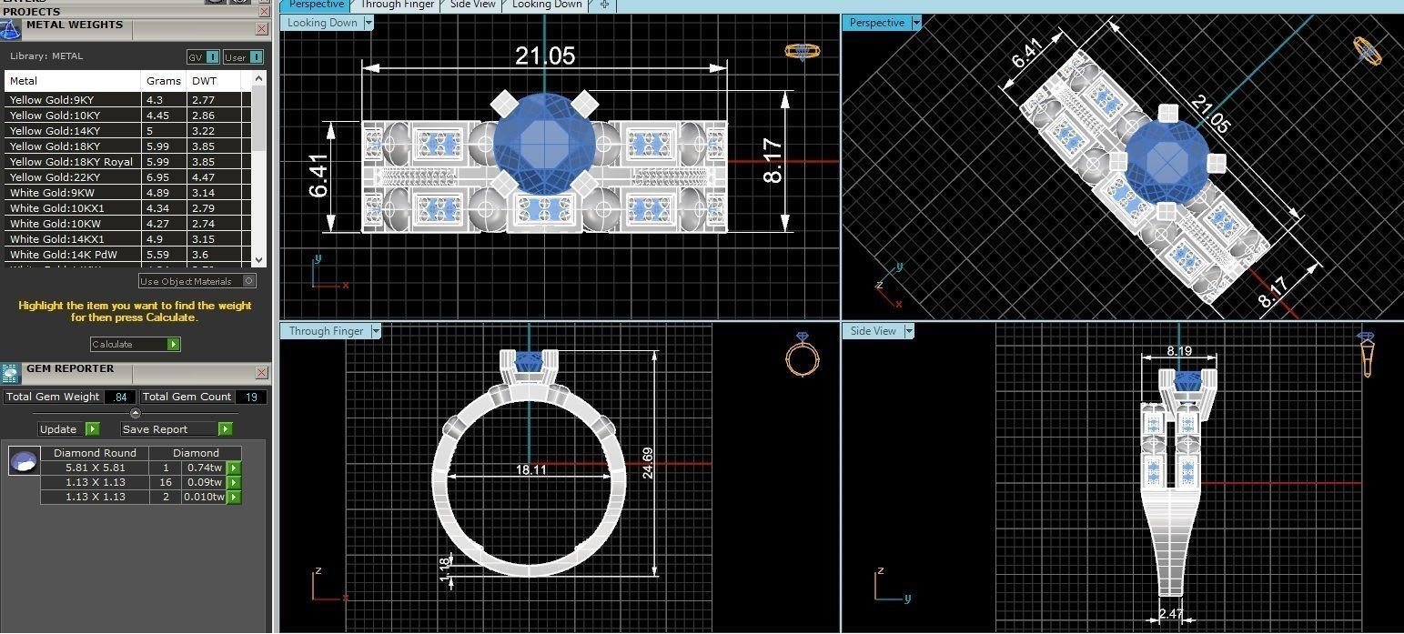Click the green arrow on the Calculate button
The width and height of the screenshot is (1404, 634).
click(174, 344)
